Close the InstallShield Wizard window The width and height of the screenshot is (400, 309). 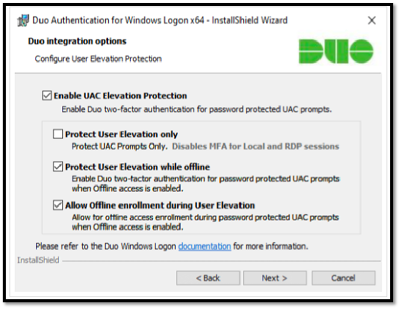(372, 20)
